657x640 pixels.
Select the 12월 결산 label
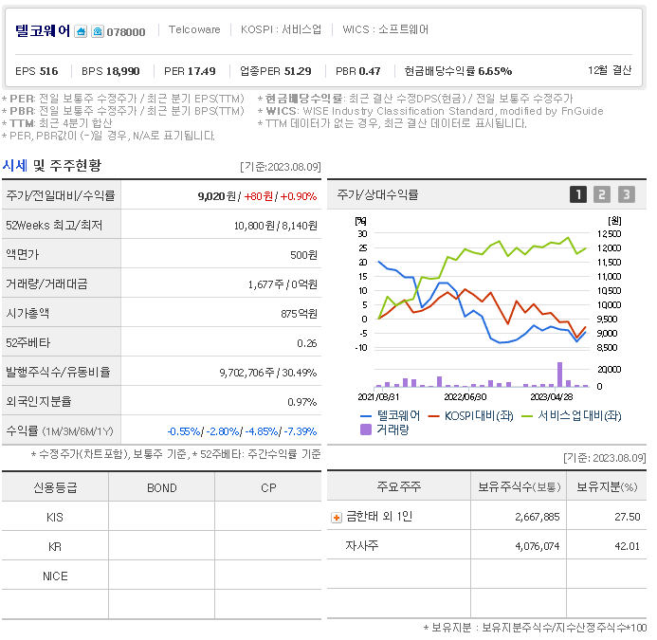610,70
